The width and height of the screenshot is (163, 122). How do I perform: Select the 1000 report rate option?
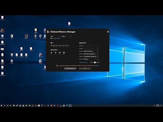(64, 54)
